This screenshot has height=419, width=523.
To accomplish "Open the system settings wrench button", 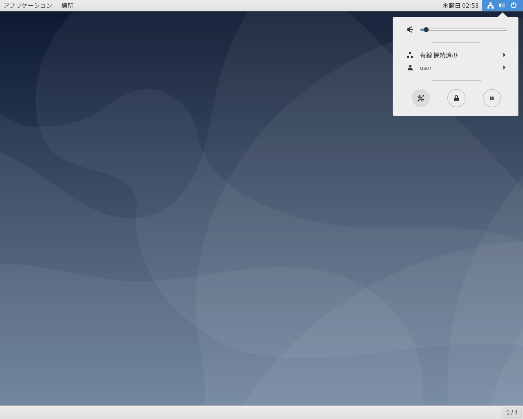I will click(420, 98).
